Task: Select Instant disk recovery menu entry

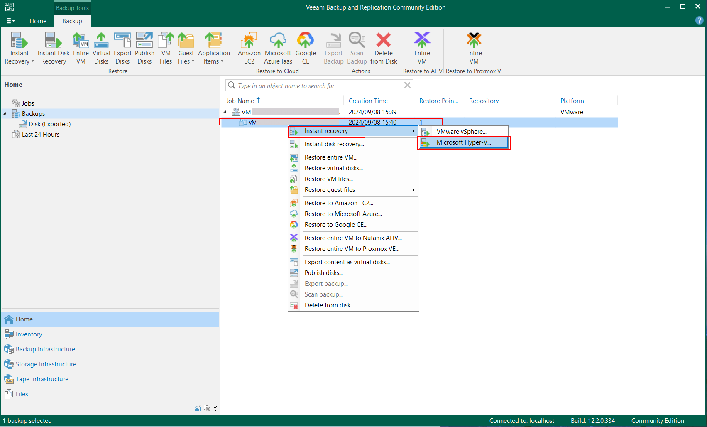Action: point(353,144)
